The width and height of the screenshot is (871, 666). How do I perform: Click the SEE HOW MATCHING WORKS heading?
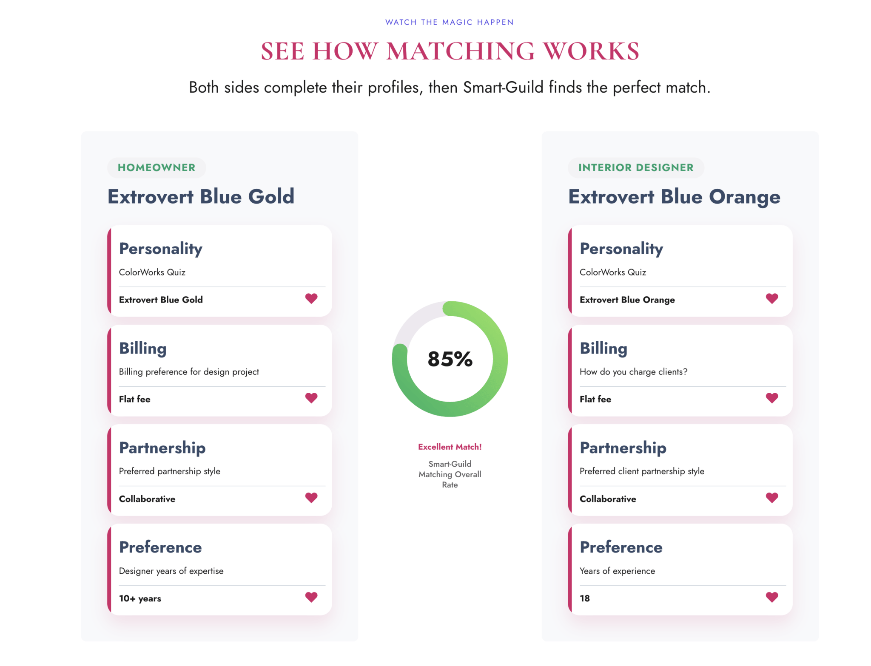(450, 51)
